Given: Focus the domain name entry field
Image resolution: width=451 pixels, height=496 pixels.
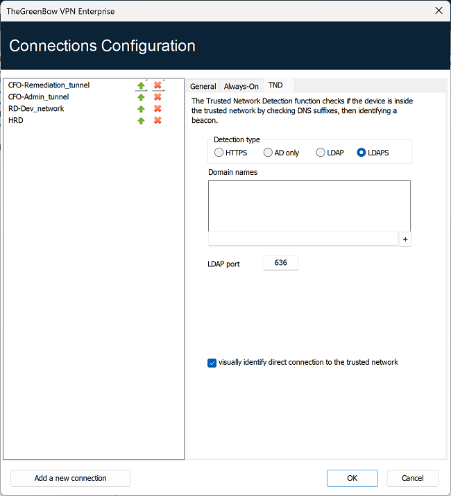Looking at the screenshot, I should click(x=303, y=239).
